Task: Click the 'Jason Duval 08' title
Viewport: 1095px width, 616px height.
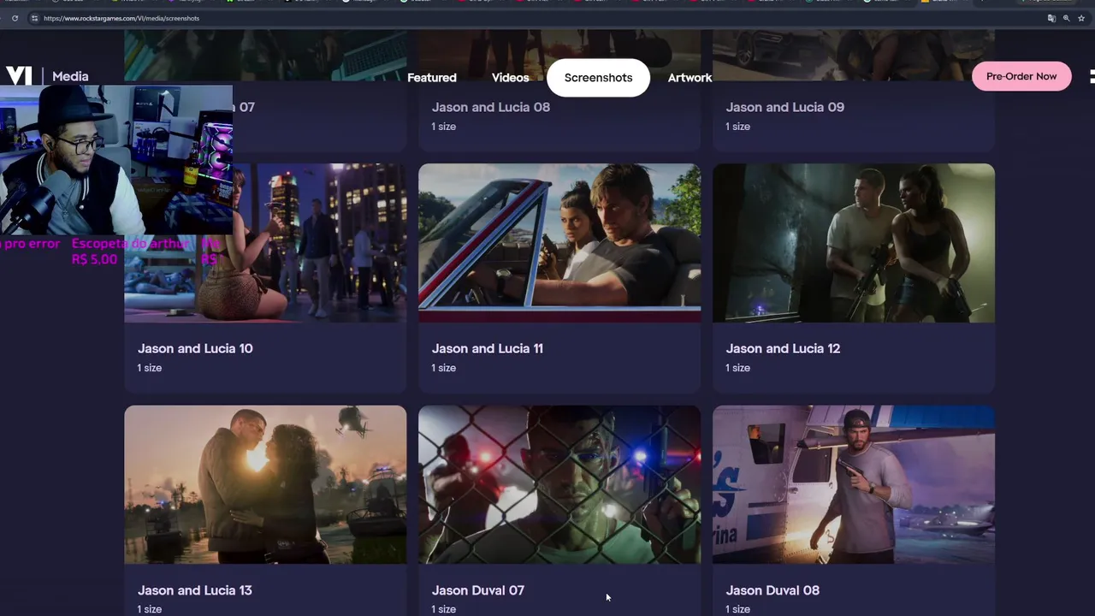Action: (772, 590)
